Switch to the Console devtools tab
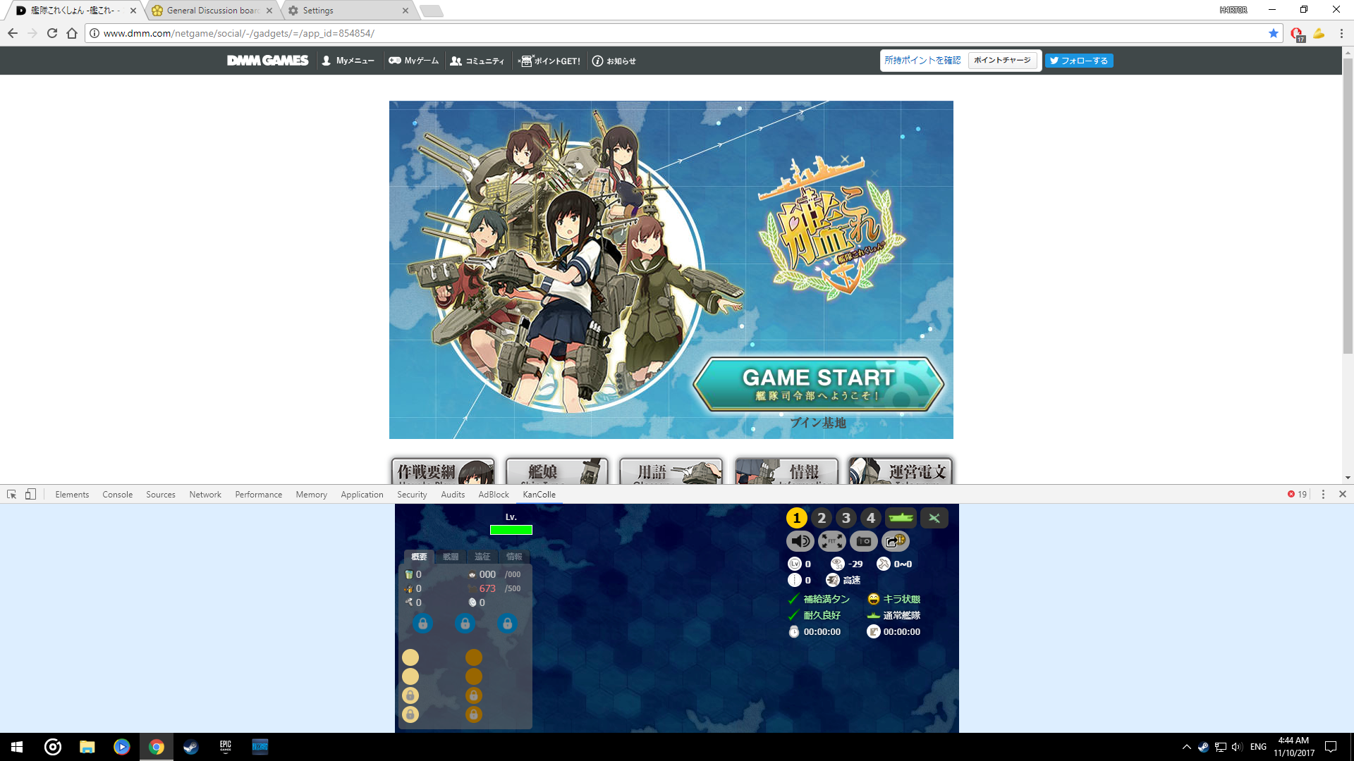This screenshot has width=1354, height=761. click(117, 495)
